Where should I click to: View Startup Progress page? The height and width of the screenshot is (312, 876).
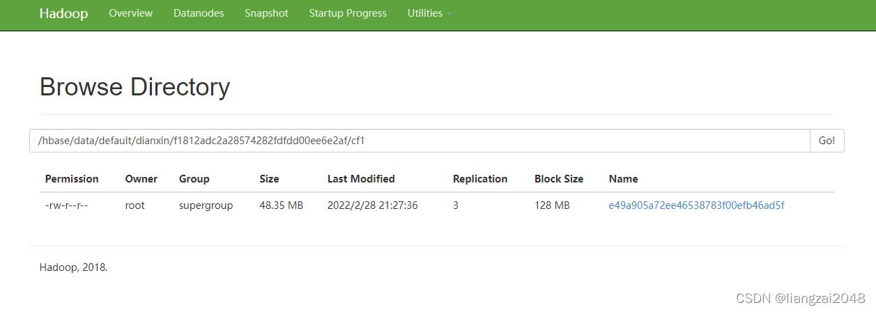pyautogui.click(x=348, y=13)
